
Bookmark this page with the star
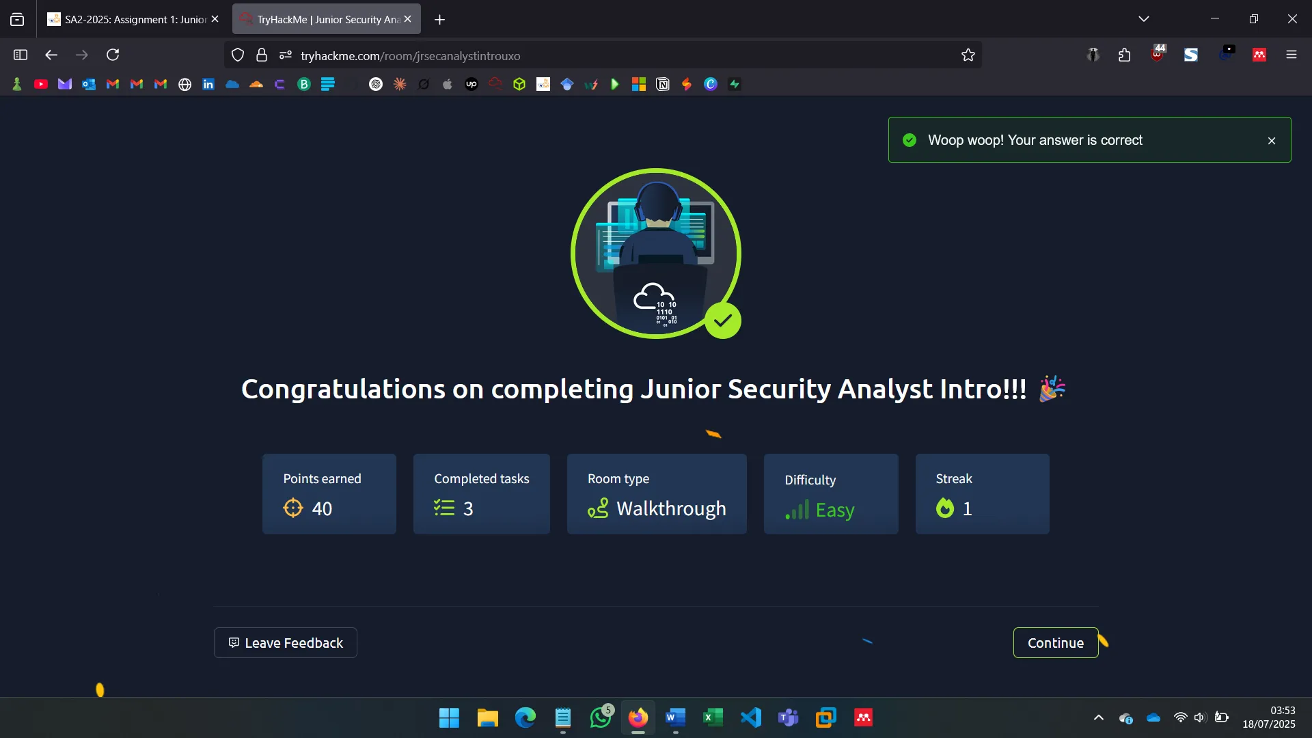coord(968,55)
